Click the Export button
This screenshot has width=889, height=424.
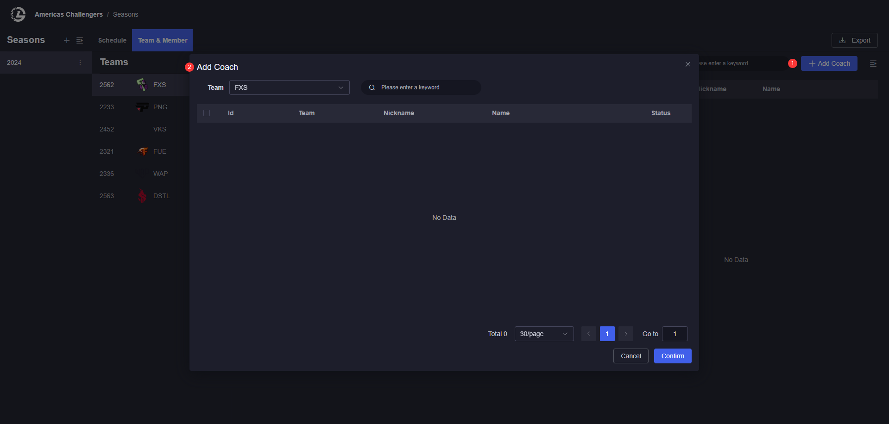[854, 40]
